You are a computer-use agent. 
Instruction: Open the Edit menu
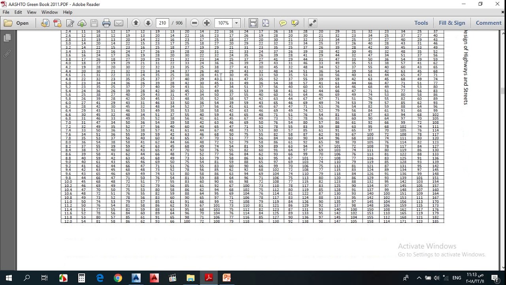[x=18, y=12]
